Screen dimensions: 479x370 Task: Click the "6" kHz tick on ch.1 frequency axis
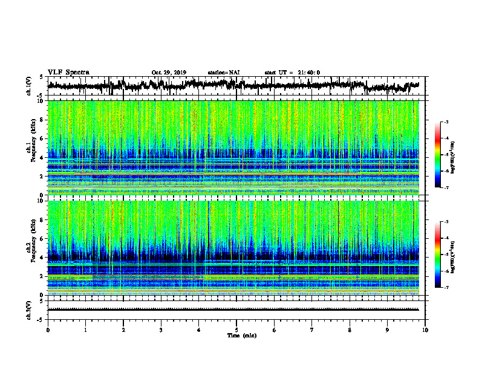42,138
